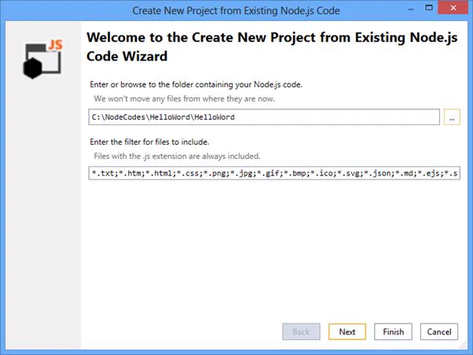
Task: Click the orange JS badge on the logo
Action: [55, 45]
